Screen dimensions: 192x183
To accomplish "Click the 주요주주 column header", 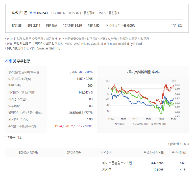I will tap(106, 152).
